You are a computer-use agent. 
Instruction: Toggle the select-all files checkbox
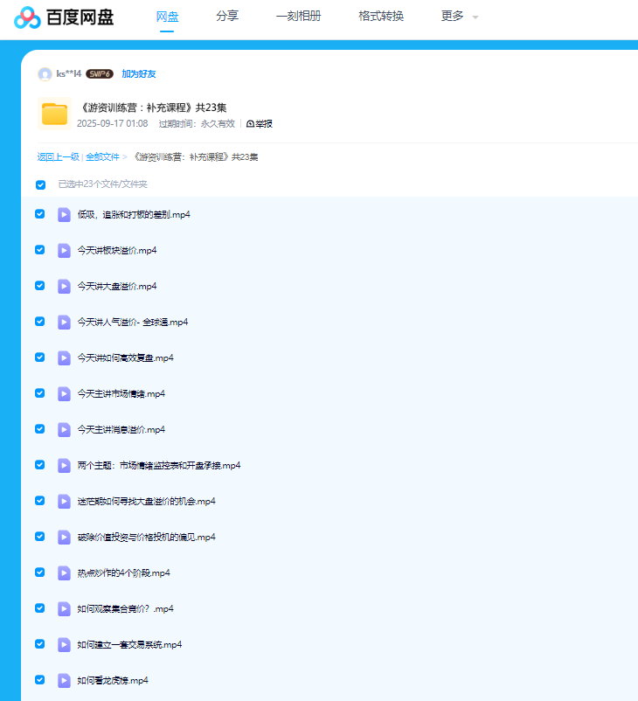click(40, 184)
